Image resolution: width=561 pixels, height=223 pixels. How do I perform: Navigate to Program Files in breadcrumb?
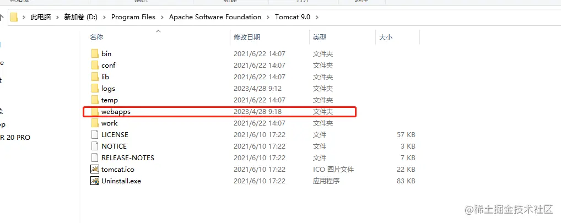[x=133, y=17]
